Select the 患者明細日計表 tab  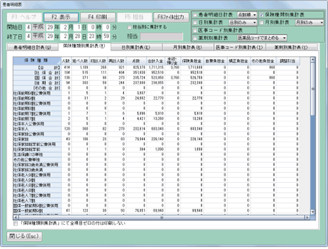(33, 47)
